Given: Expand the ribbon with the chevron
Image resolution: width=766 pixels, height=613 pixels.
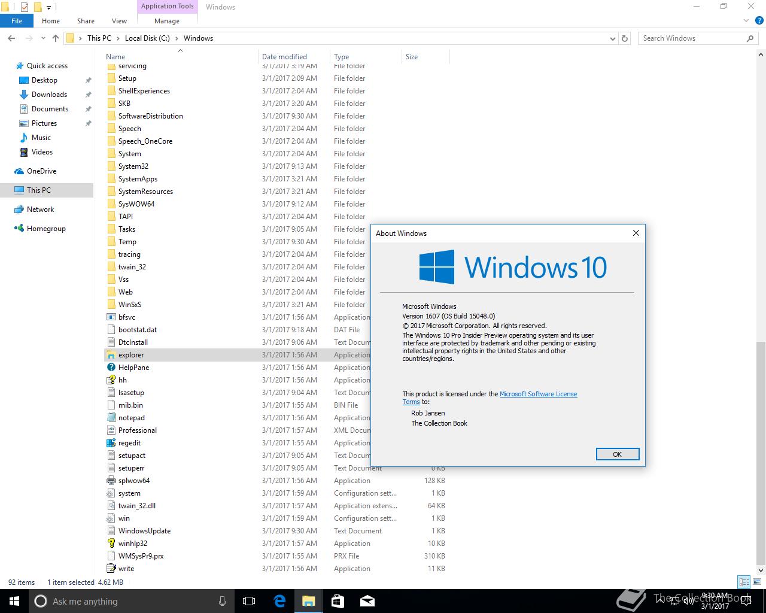Looking at the screenshot, I should click(746, 21).
